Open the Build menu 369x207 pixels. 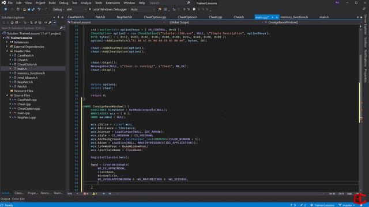pyautogui.click(x=52, y=3)
